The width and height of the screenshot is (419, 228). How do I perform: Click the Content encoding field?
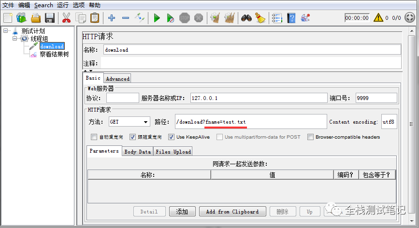(389, 122)
